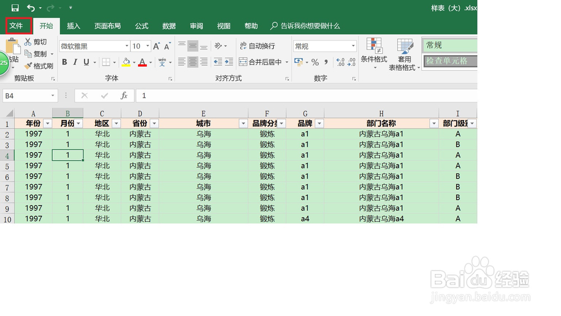Image resolution: width=561 pixels, height=316 pixels.
Task: Cancel the formula bar entry
Action: tap(85, 95)
